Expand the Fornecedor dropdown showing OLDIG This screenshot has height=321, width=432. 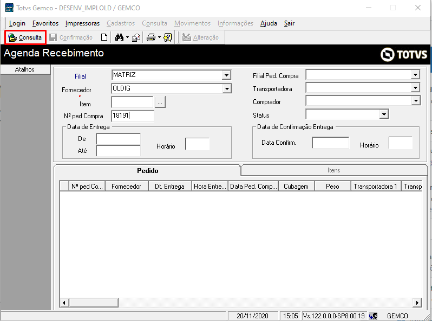227,88
